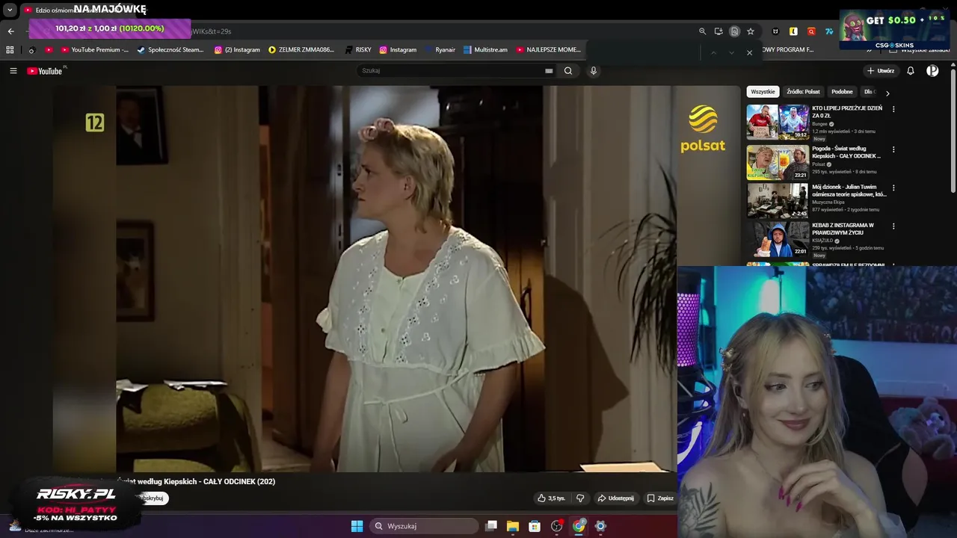Like the video showing 3,5 tys.
The image size is (957, 538).
551,498
